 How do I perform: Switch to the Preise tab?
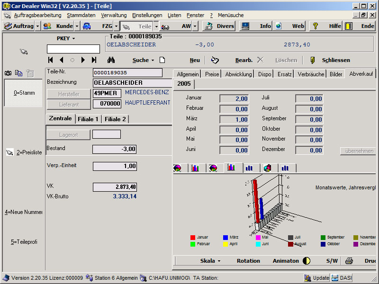tap(212, 74)
